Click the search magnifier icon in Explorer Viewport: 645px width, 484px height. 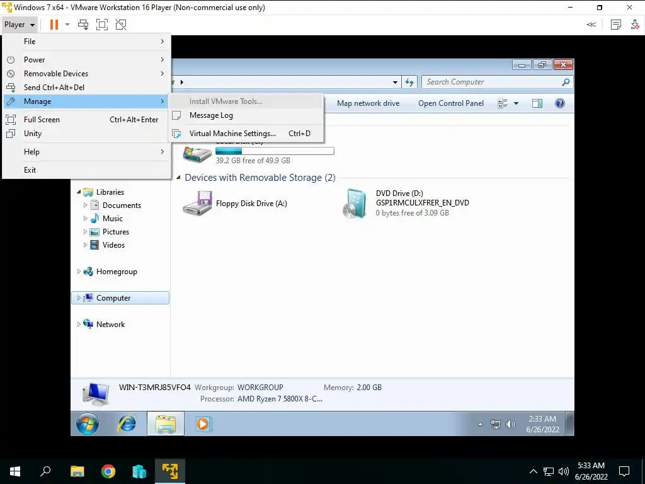point(566,82)
